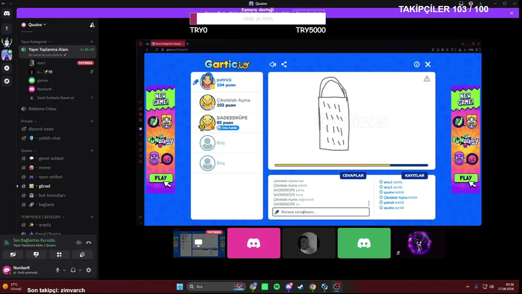Select the webcam video tile
This screenshot has height=294, width=522.
click(x=309, y=243)
